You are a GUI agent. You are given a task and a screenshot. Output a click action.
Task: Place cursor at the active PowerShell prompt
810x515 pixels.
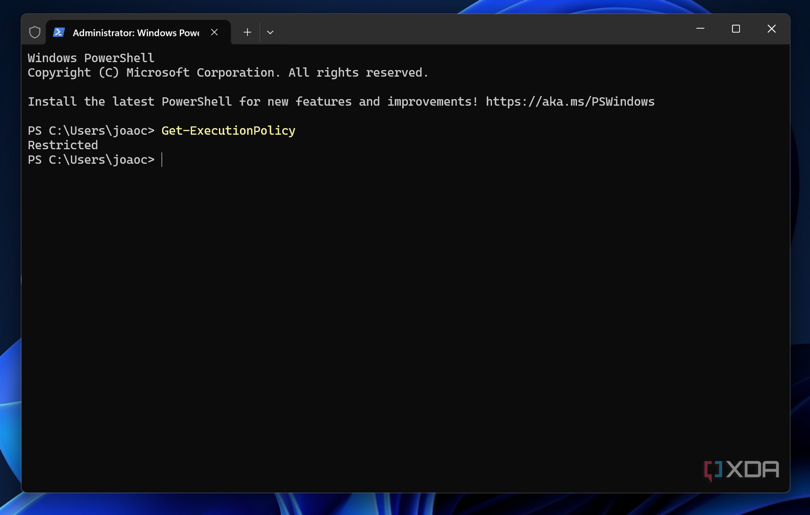click(x=162, y=159)
